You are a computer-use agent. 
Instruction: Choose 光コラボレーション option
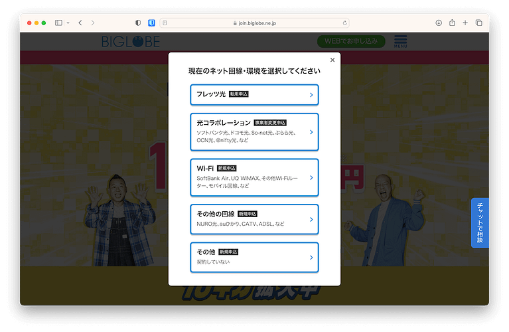point(254,131)
